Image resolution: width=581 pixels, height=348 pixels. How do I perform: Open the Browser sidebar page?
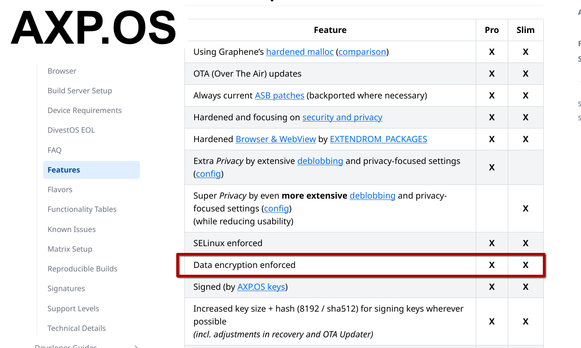62,71
